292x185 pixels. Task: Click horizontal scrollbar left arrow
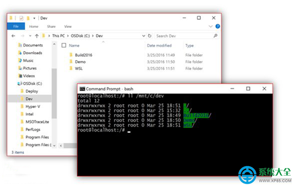point(61,146)
